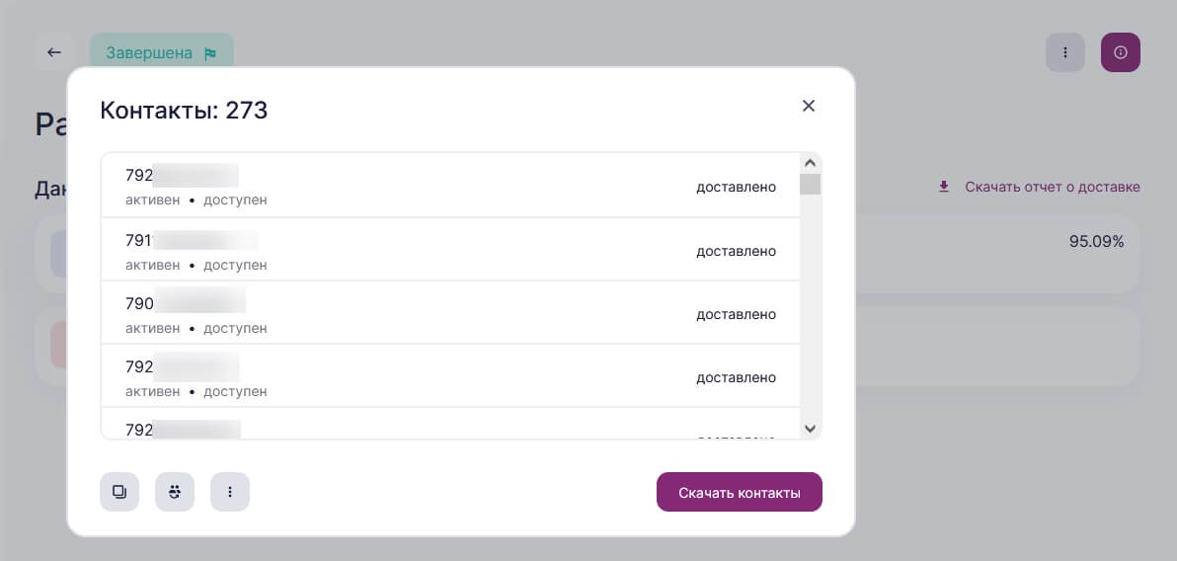Close the Контакты dialog with X

click(x=809, y=106)
